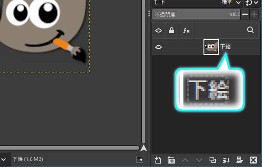262x167 pixels.
Task: Decrease opacity with the minus button
Action: pos(245,14)
